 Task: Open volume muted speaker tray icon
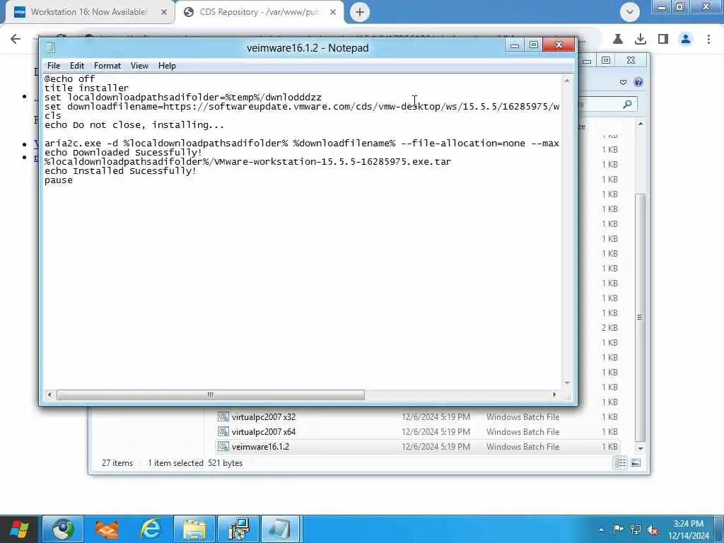pos(653,529)
